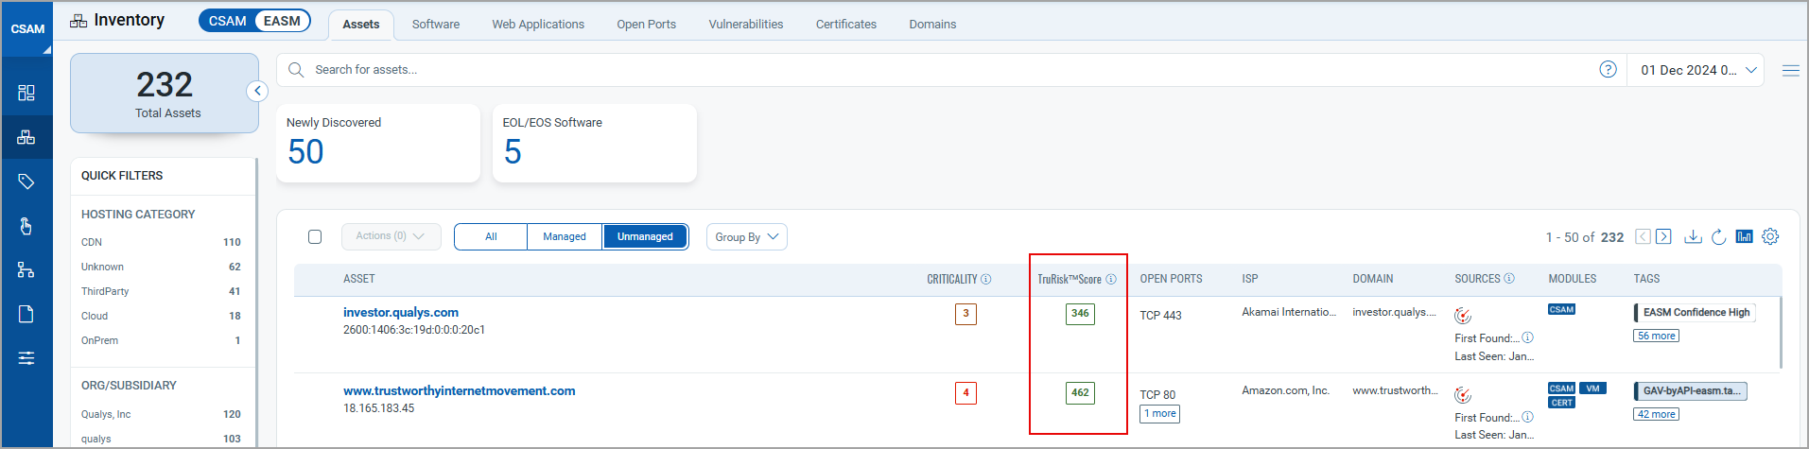Open the Domains tab

point(932,25)
